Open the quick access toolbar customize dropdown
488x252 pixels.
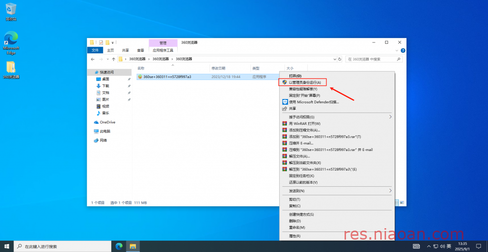(x=112, y=42)
